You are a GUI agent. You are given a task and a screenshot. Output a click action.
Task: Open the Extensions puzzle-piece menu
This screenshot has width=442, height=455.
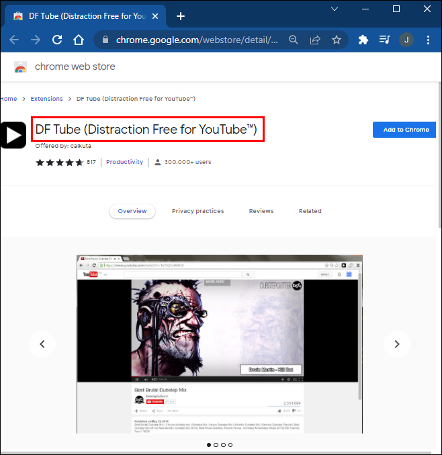click(x=363, y=40)
